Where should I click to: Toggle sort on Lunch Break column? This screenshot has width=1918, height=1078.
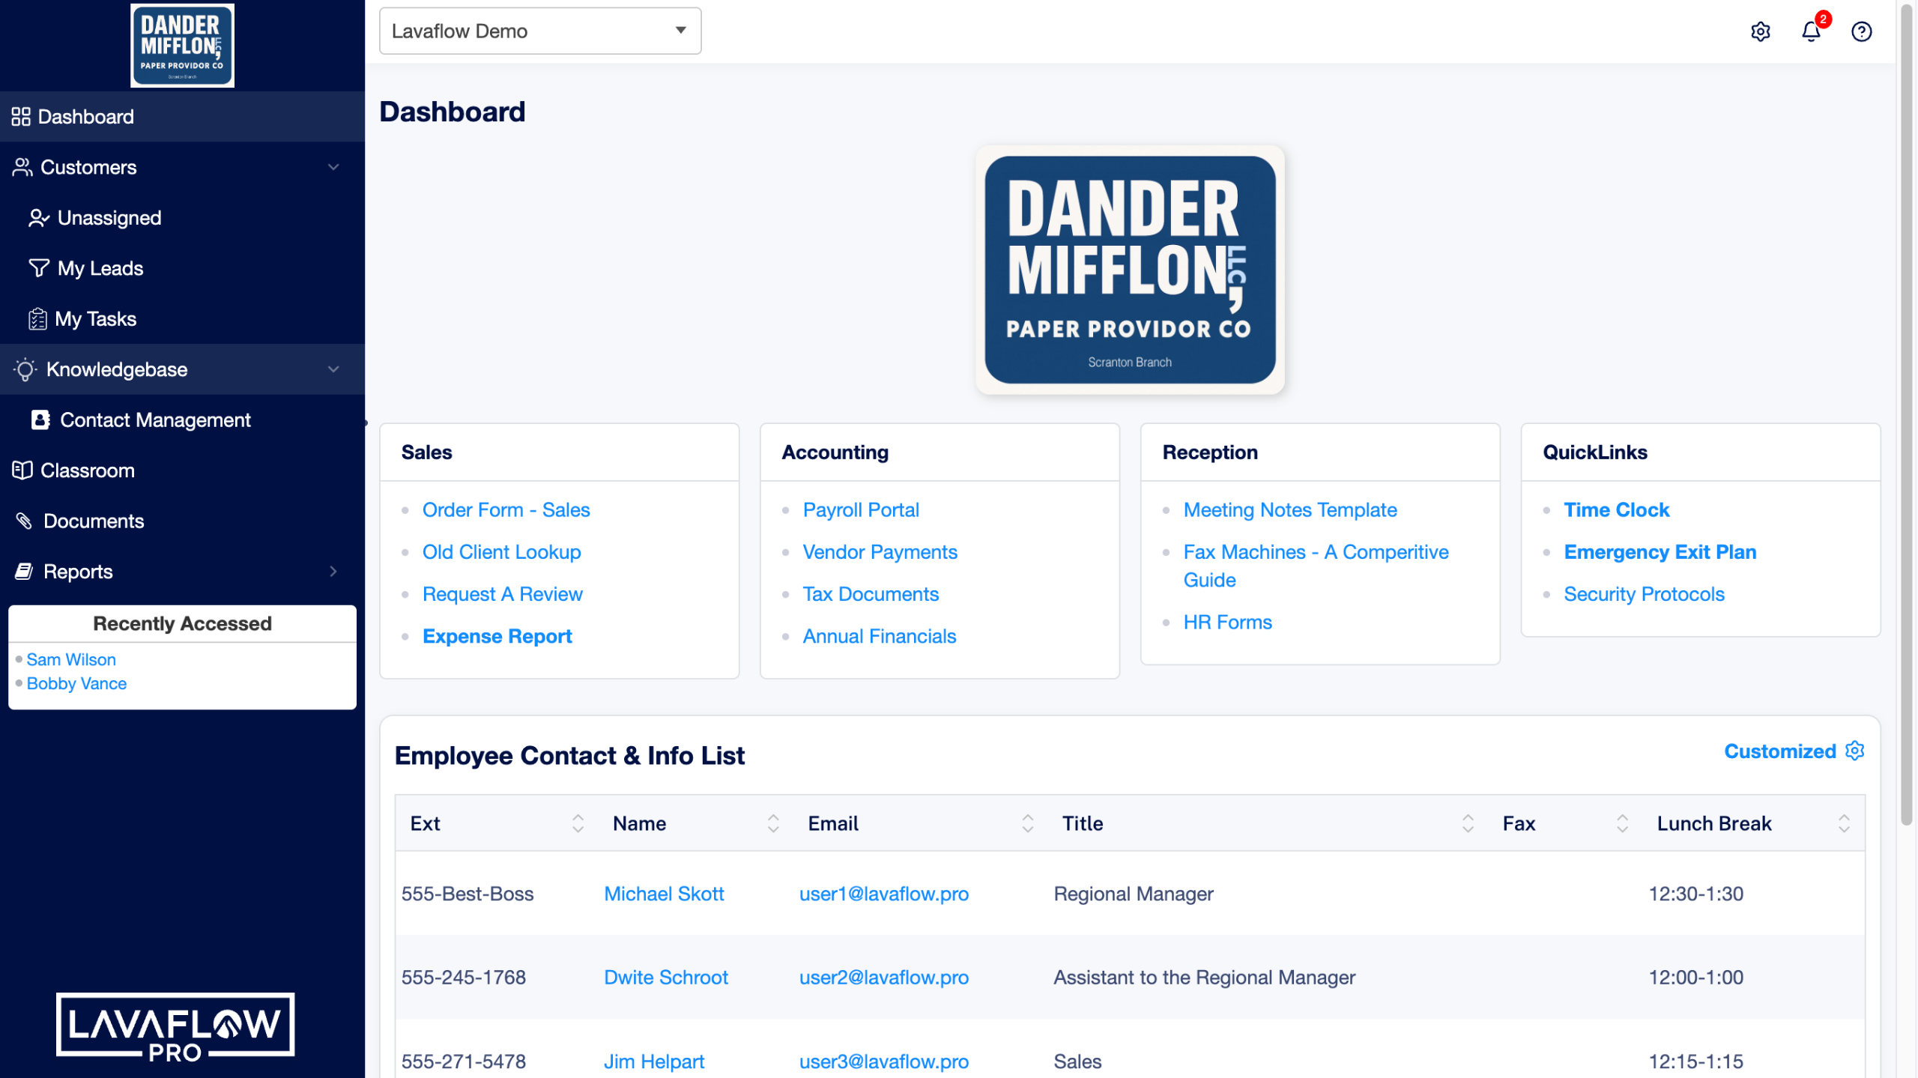(1844, 823)
